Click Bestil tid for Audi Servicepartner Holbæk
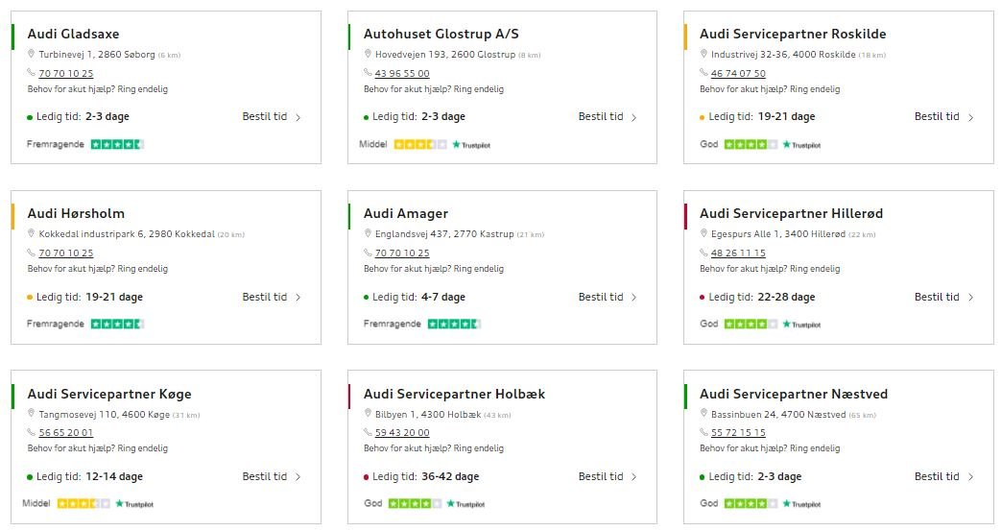The width and height of the screenshot is (1001, 531). 608,476
